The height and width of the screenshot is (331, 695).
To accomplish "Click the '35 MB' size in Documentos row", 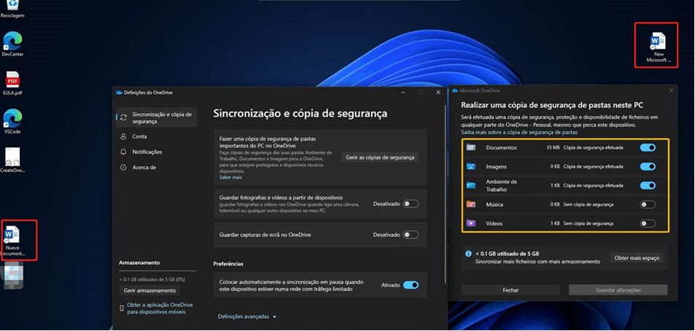I will pyautogui.click(x=553, y=147).
